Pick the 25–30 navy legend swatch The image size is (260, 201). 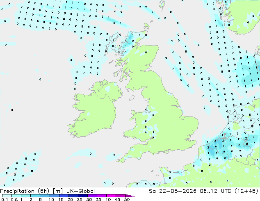(82, 196)
